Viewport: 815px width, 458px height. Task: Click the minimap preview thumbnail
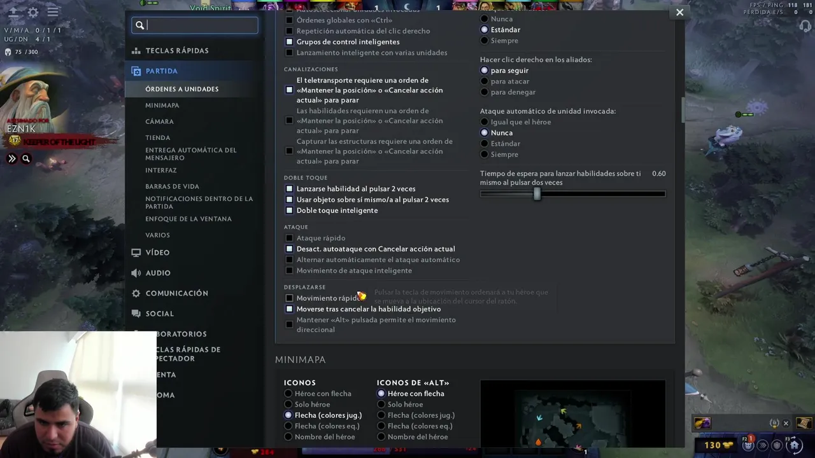coord(572,413)
